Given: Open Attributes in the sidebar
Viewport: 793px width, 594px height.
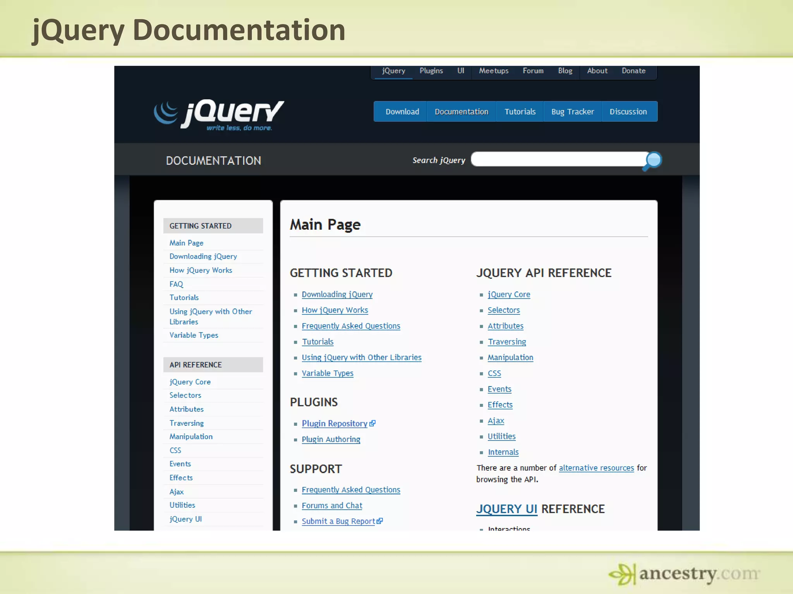Looking at the screenshot, I should tap(186, 410).
